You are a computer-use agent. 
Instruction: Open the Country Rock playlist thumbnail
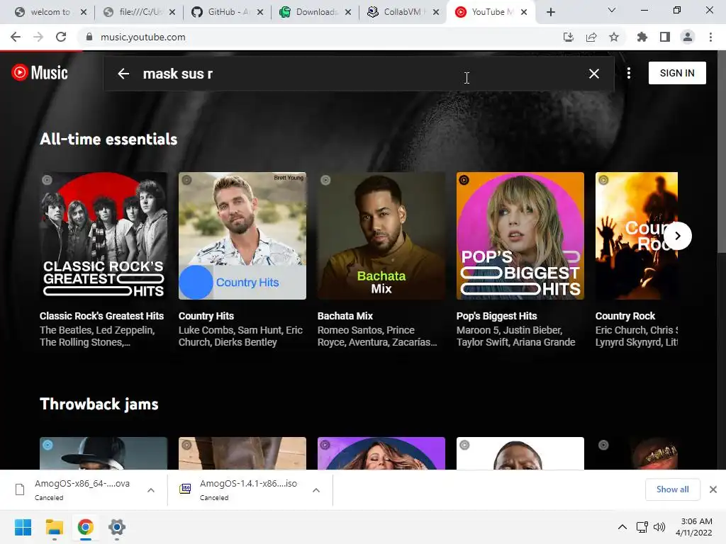(x=637, y=236)
